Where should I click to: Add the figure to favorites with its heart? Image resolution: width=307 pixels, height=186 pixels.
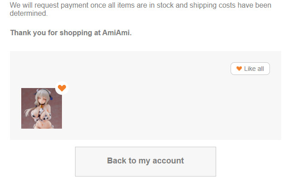click(x=62, y=88)
